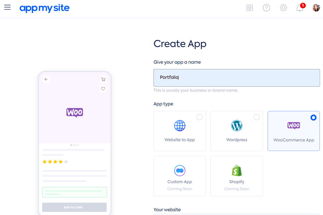
Task: Click 'This is usually your business' hint text
Action: (196, 90)
